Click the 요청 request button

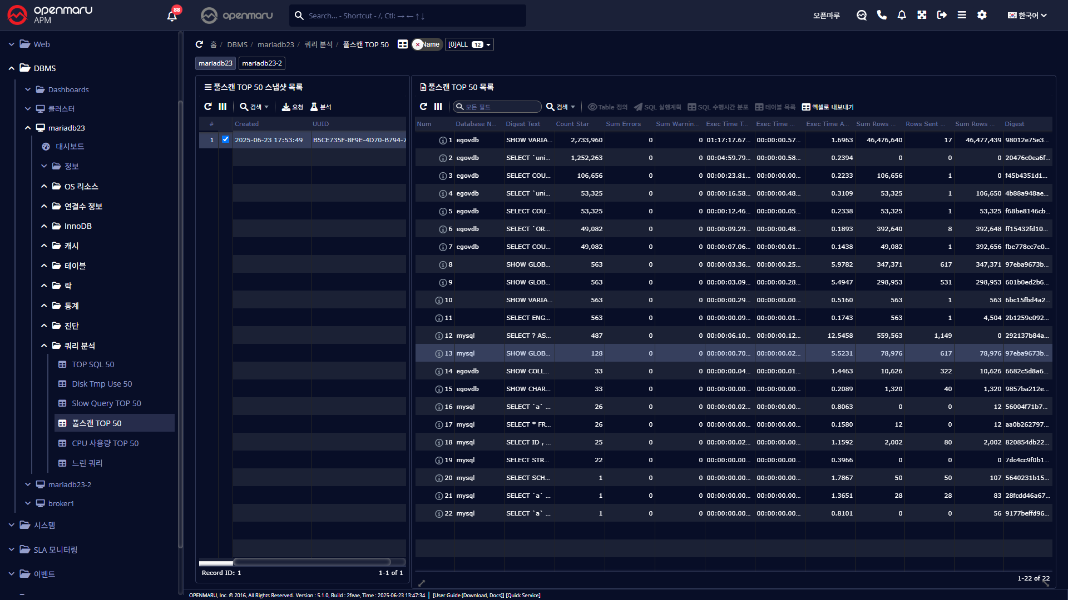click(293, 107)
